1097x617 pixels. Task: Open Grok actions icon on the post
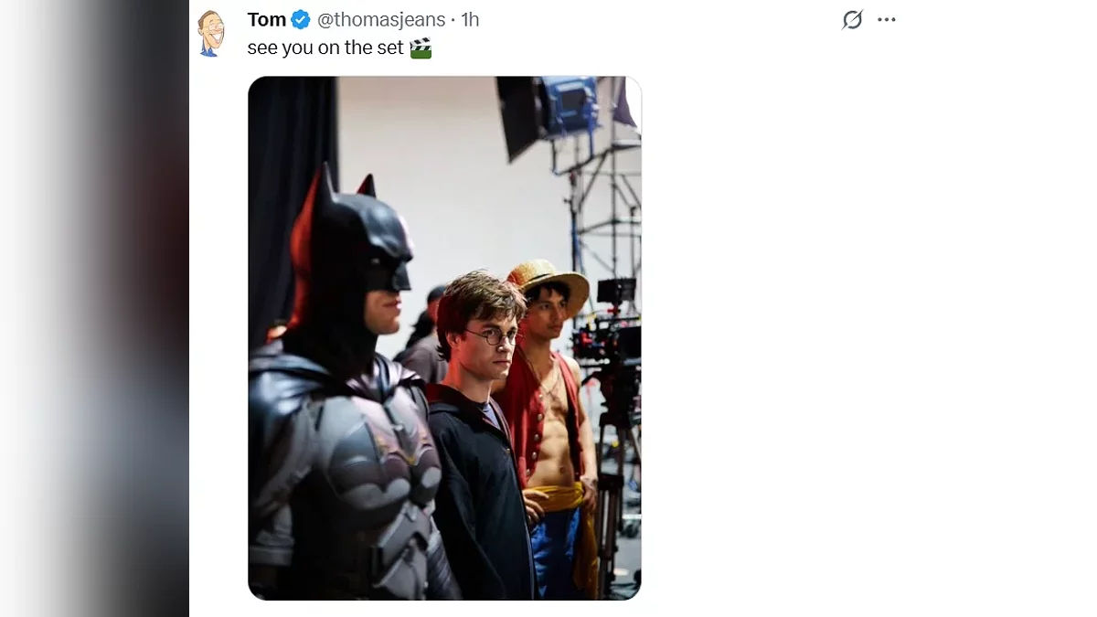[852, 19]
